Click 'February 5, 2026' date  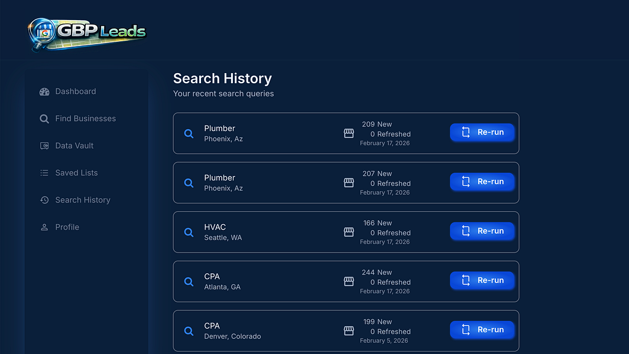pyautogui.click(x=384, y=341)
